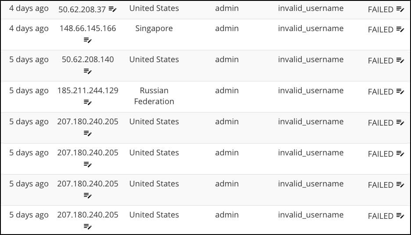Click the edit icon under the bottom 207.180.240.205 entry
Viewport: 411px width, 235px height.
tap(88, 227)
